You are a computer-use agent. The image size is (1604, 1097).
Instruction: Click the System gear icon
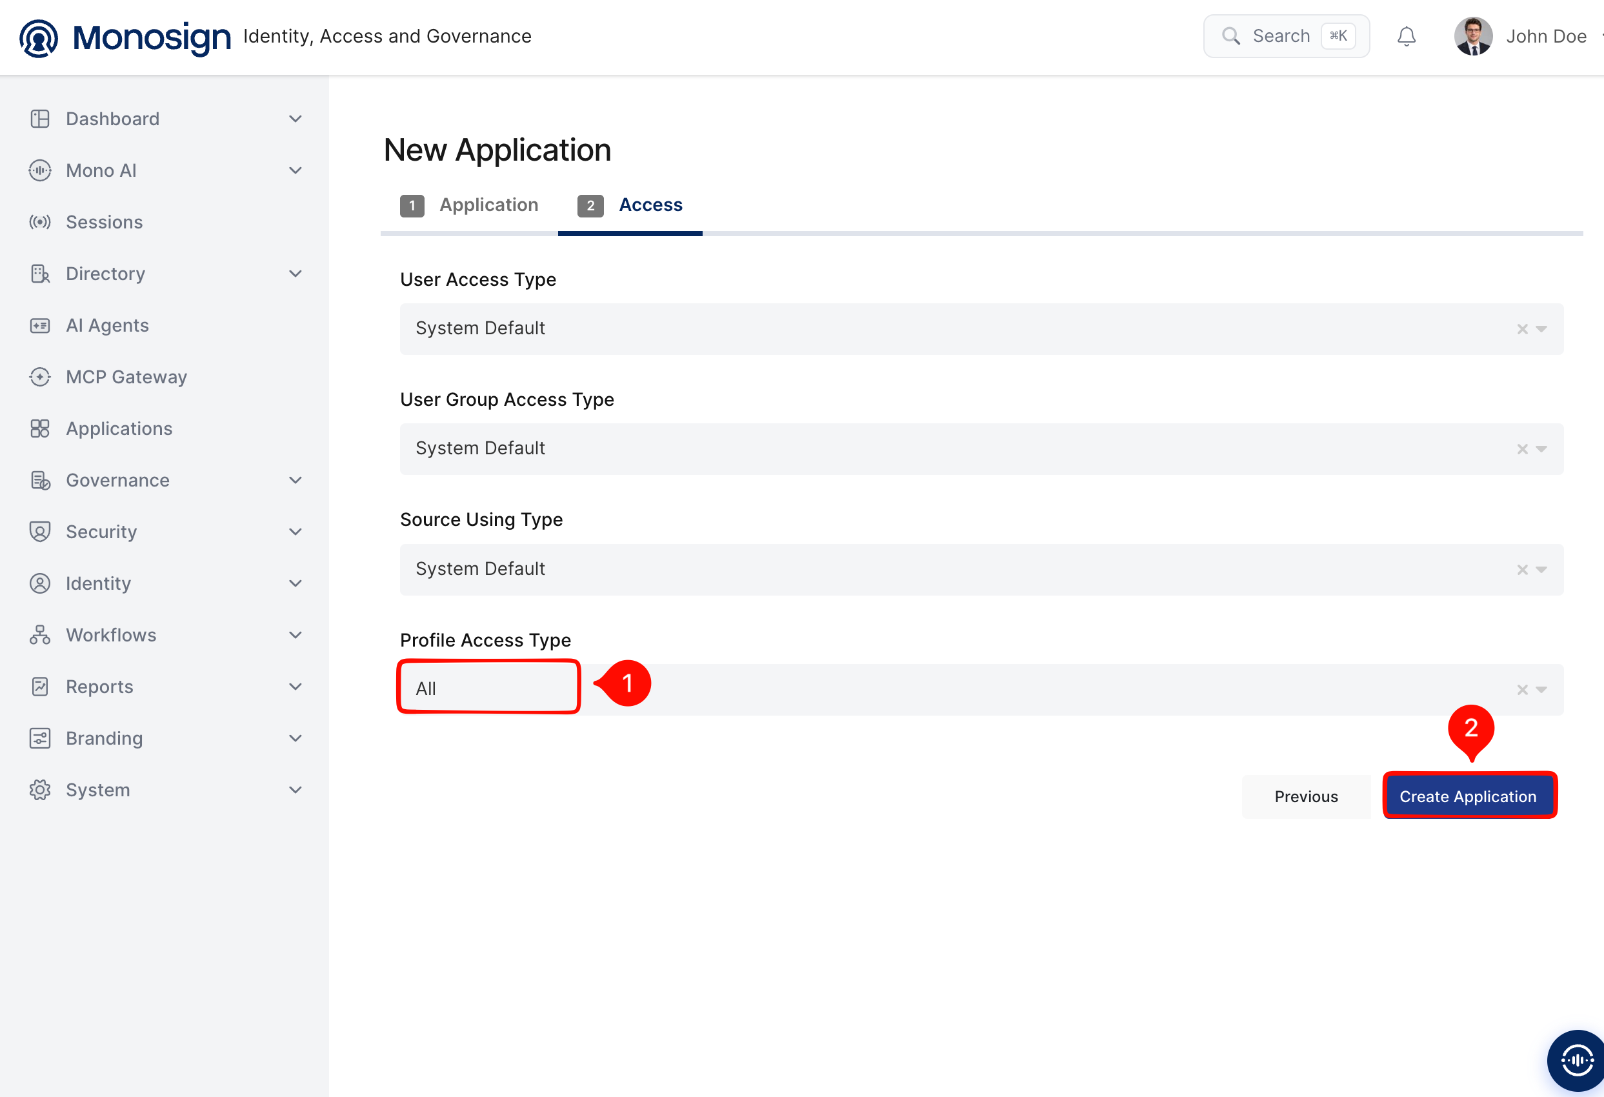[40, 790]
